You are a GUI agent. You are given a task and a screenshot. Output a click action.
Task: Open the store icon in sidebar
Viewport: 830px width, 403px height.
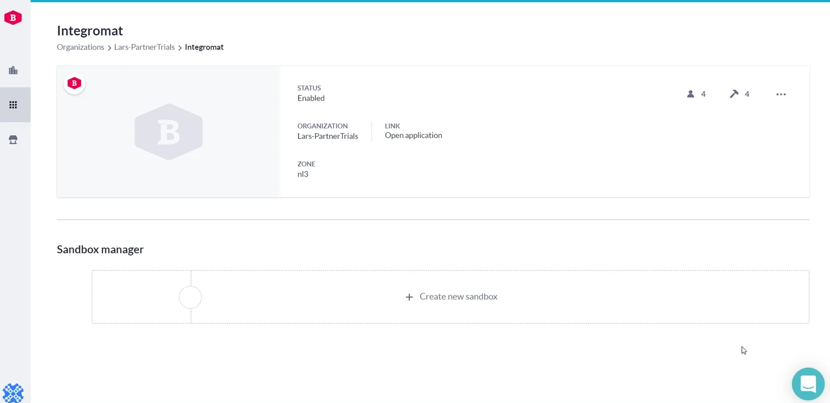13,140
